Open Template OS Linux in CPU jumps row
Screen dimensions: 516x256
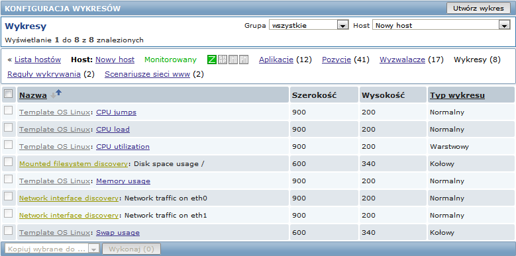point(54,112)
